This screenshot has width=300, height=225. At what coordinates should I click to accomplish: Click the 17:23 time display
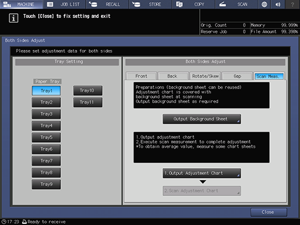(13, 222)
